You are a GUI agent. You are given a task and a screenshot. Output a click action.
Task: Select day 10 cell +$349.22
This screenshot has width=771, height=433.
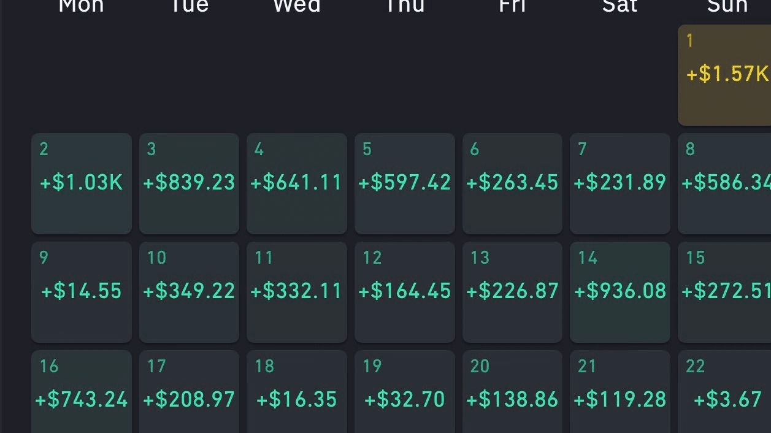pyautogui.click(x=189, y=292)
